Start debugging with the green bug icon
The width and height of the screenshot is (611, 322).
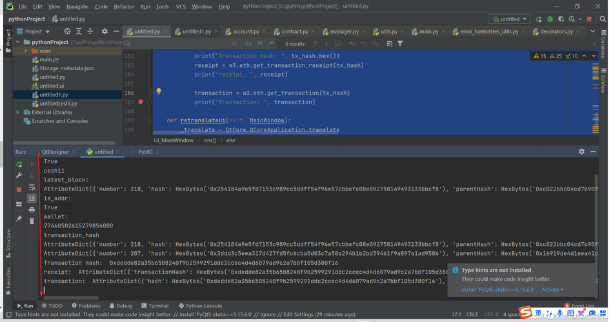[550, 19]
